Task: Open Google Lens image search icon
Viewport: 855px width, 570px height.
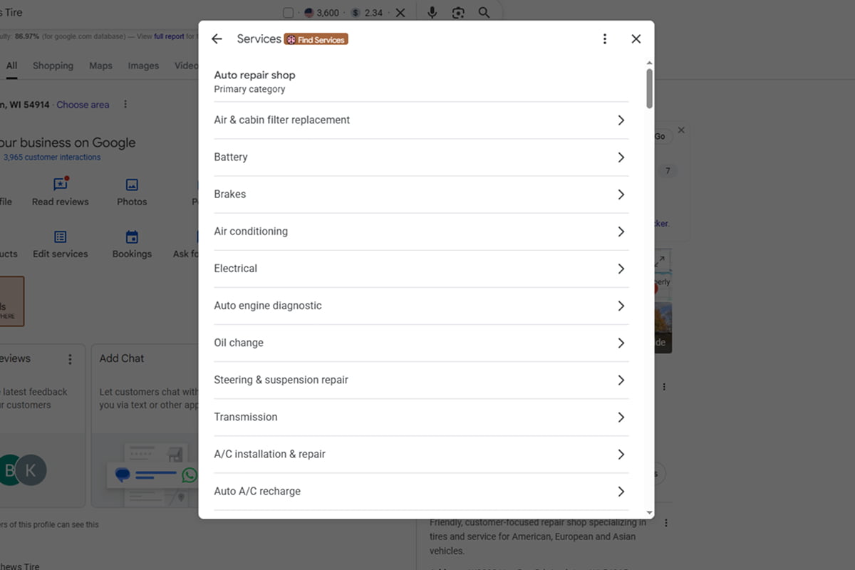Action: 458,13
